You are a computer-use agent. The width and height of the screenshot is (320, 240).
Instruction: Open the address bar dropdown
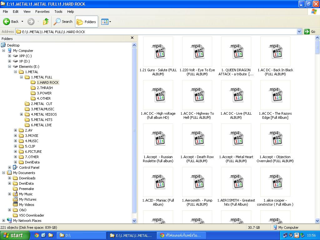click(x=299, y=32)
